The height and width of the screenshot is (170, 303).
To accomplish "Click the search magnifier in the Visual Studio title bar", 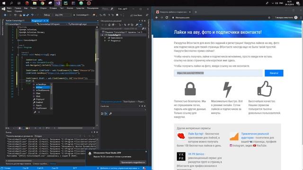I will click(x=112, y=8).
